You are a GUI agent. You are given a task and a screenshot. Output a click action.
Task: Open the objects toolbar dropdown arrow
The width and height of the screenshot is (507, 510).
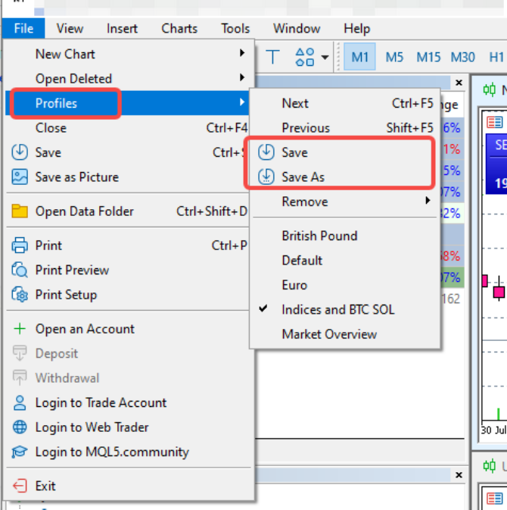click(325, 57)
